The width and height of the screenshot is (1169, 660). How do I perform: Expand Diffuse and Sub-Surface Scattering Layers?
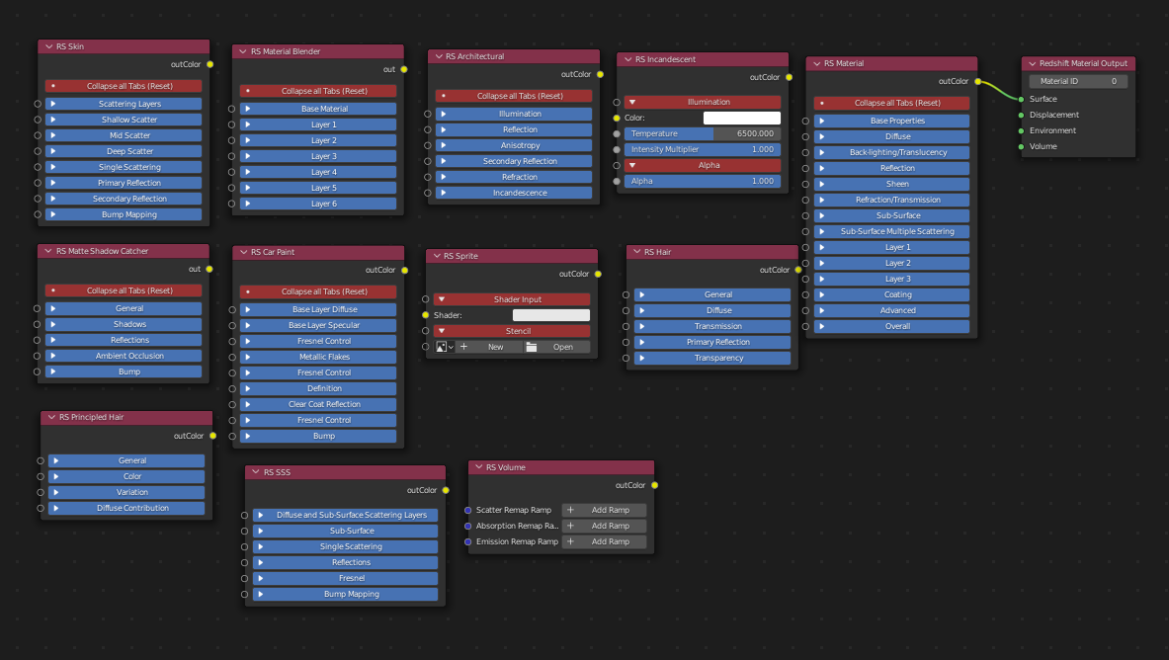coord(345,516)
